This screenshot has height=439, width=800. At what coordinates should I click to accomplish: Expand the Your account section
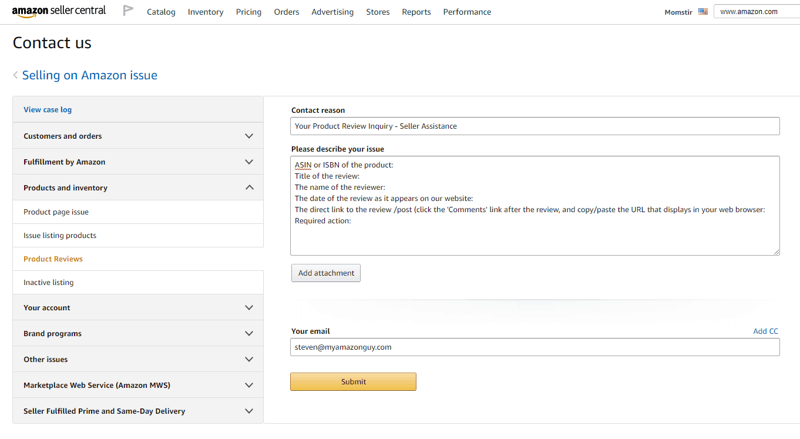click(138, 307)
